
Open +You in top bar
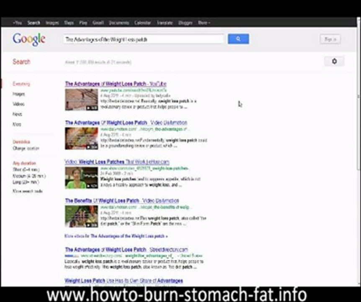click(17, 23)
